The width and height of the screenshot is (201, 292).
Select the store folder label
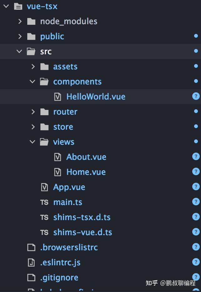[63, 127]
